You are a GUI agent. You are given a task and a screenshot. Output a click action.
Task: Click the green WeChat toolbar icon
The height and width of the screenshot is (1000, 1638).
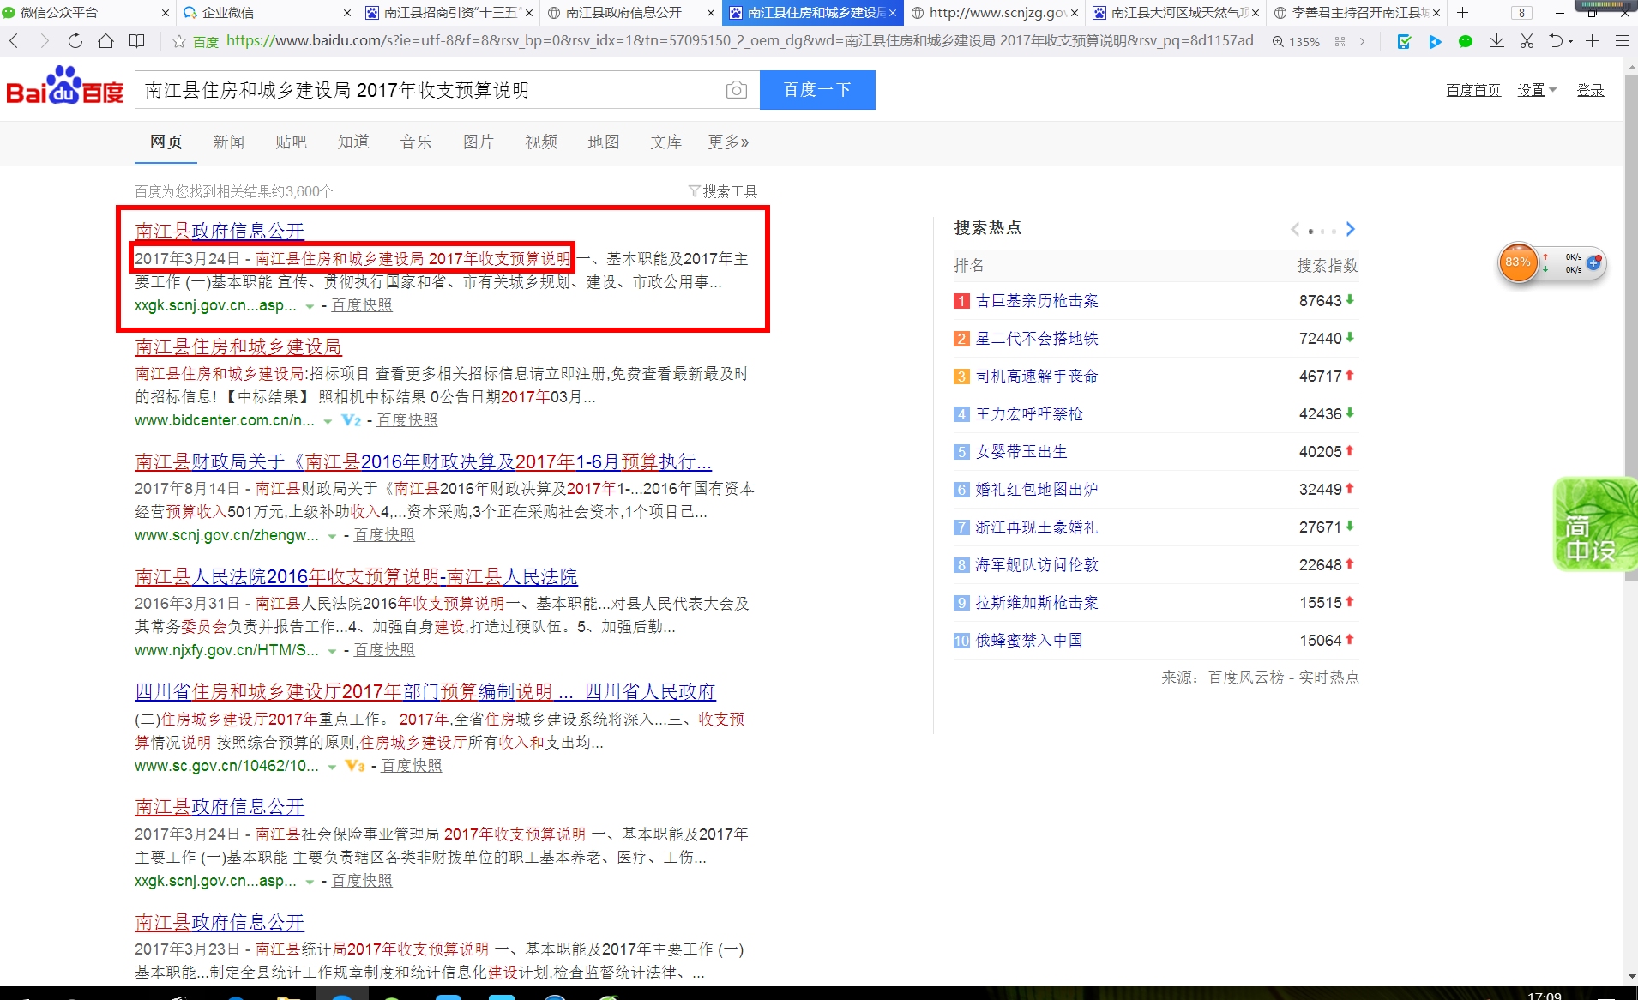1466,41
